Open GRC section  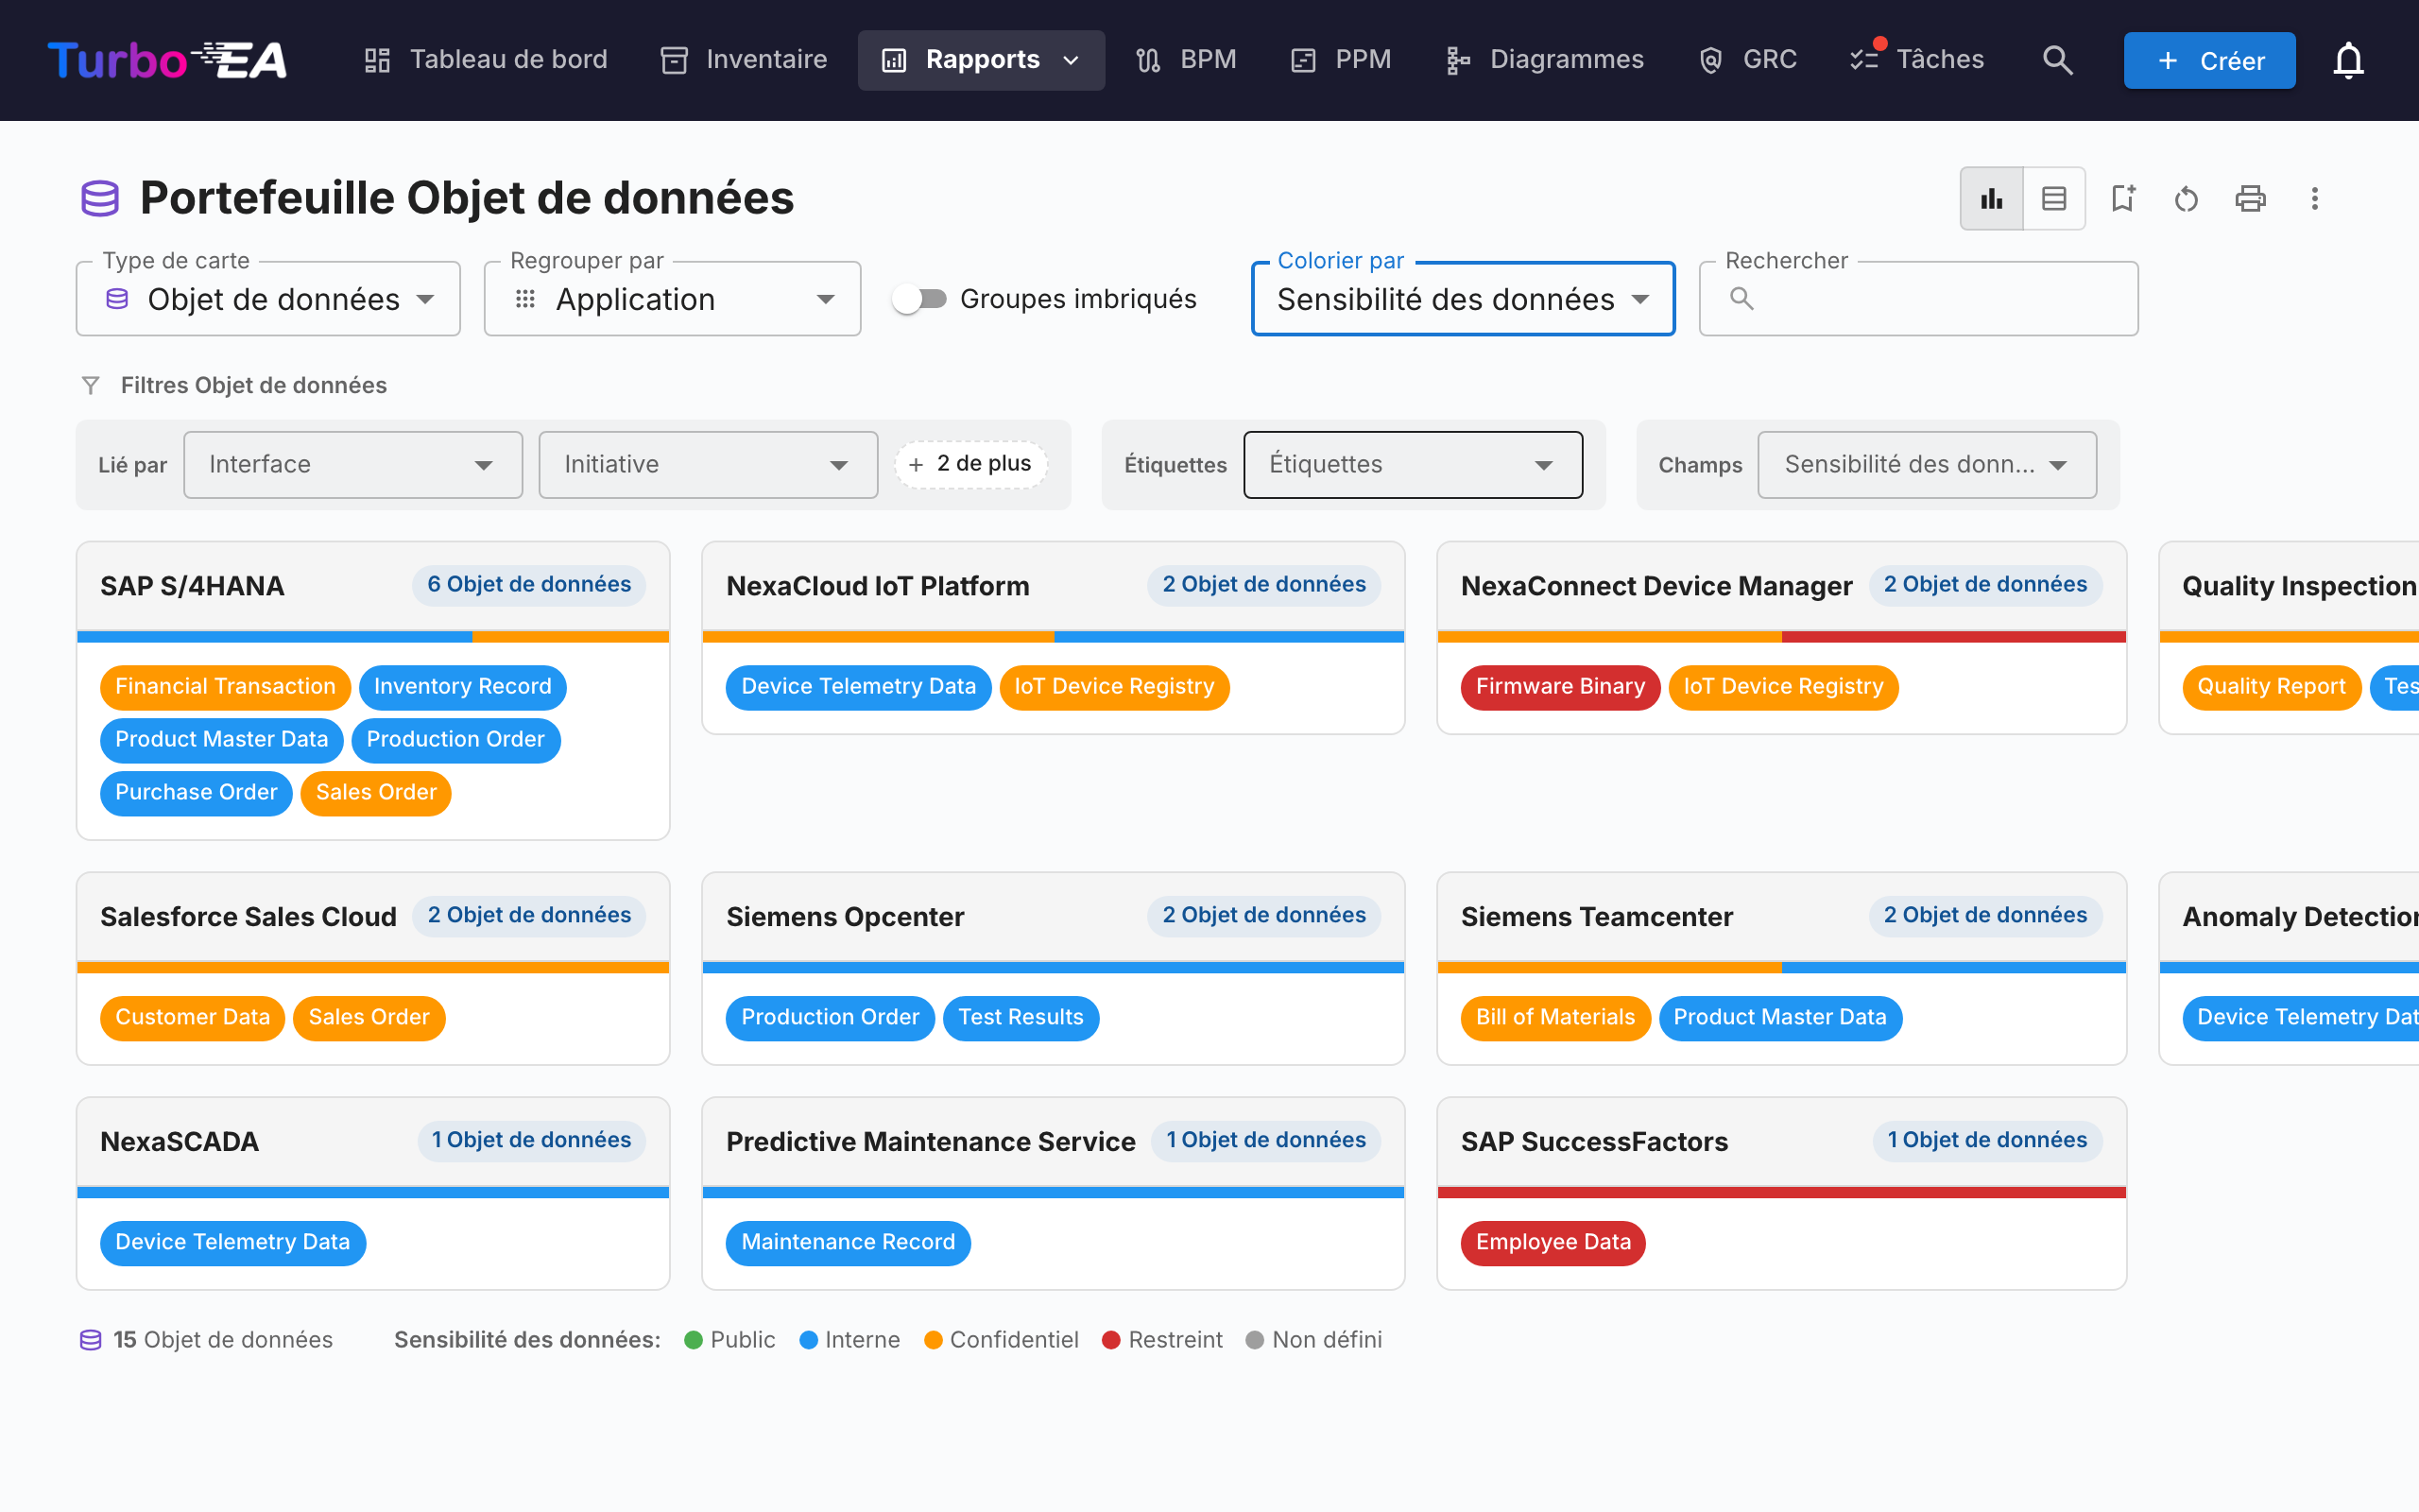[1747, 60]
